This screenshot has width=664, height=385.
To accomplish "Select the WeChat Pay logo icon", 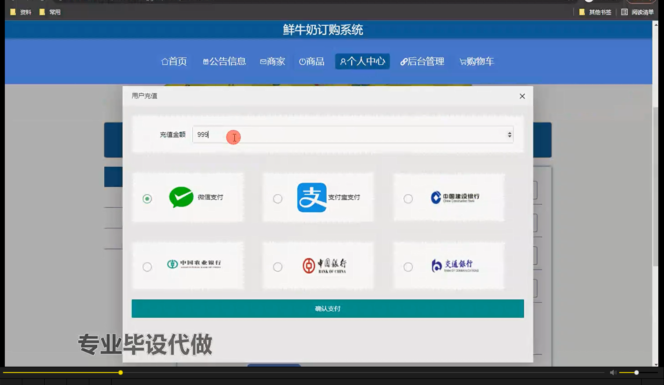I will [180, 197].
